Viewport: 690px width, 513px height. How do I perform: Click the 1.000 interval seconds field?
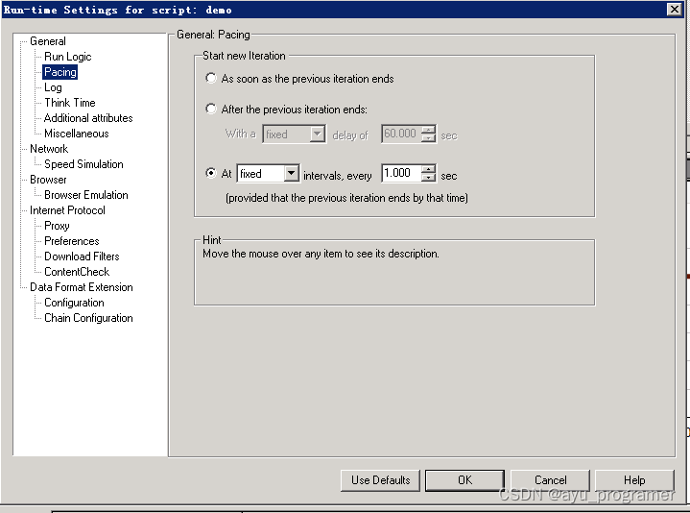401,173
